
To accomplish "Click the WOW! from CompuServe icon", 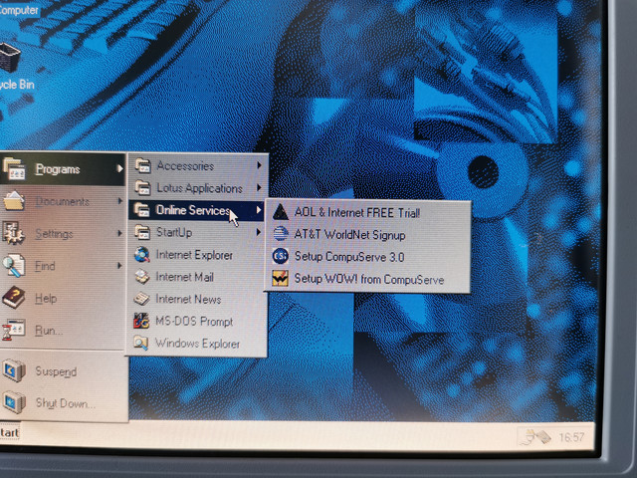I will [281, 279].
